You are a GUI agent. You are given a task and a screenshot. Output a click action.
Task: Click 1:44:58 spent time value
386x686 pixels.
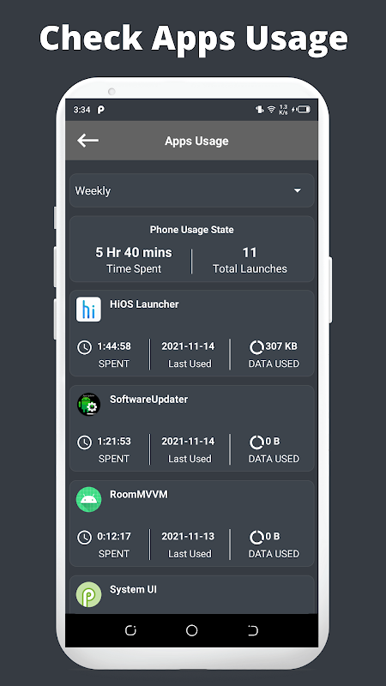click(x=114, y=346)
